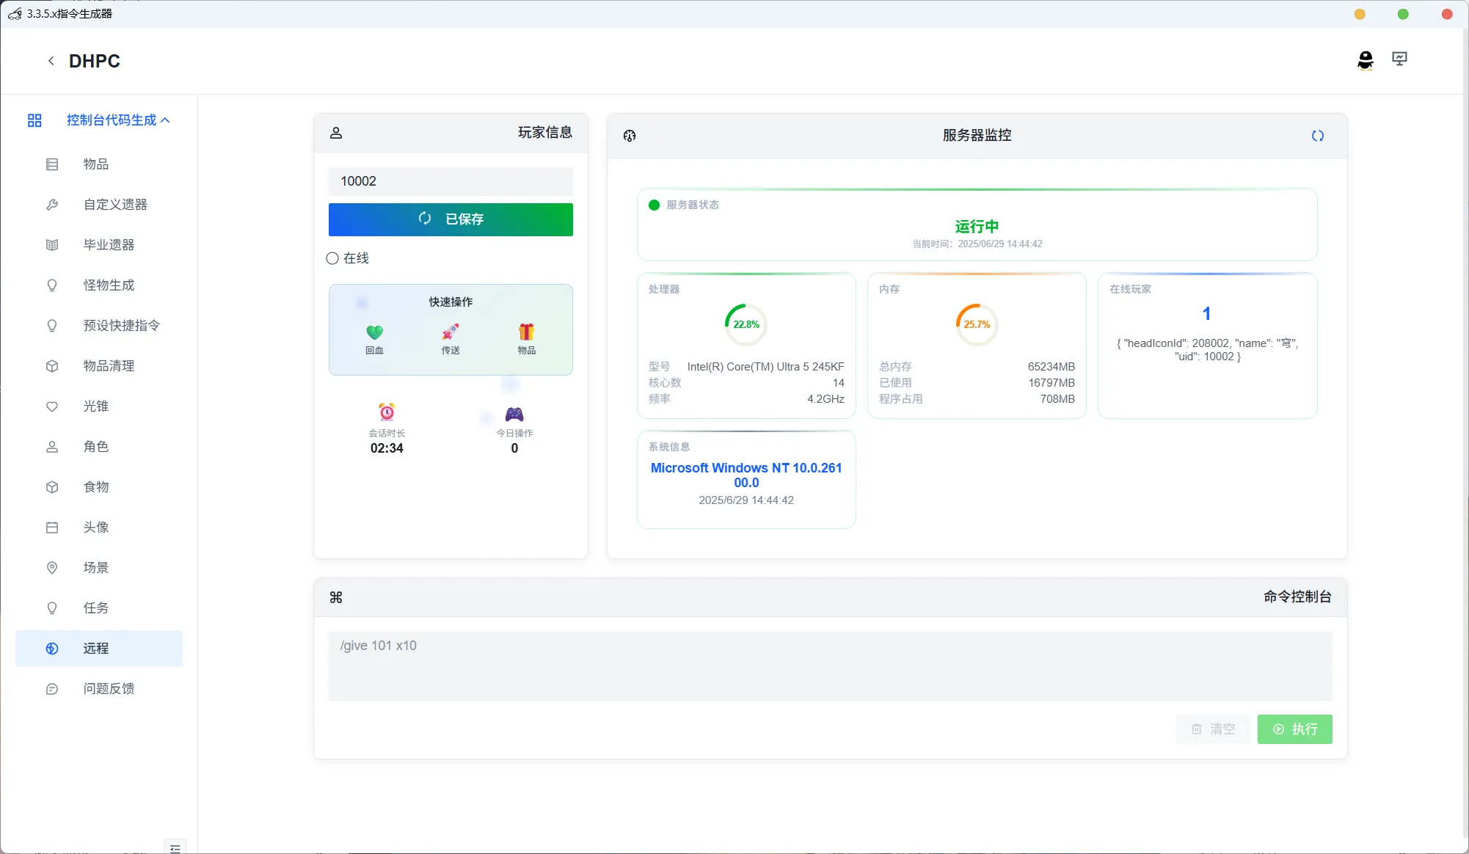Open the QQ penguin icon
The height and width of the screenshot is (854, 1469).
tap(1365, 60)
